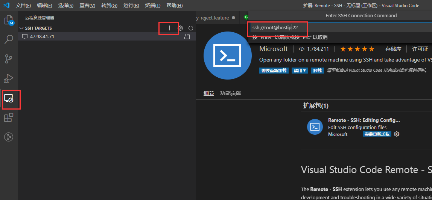Open the Remote Explorer view

pyautogui.click(x=9, y=98)
